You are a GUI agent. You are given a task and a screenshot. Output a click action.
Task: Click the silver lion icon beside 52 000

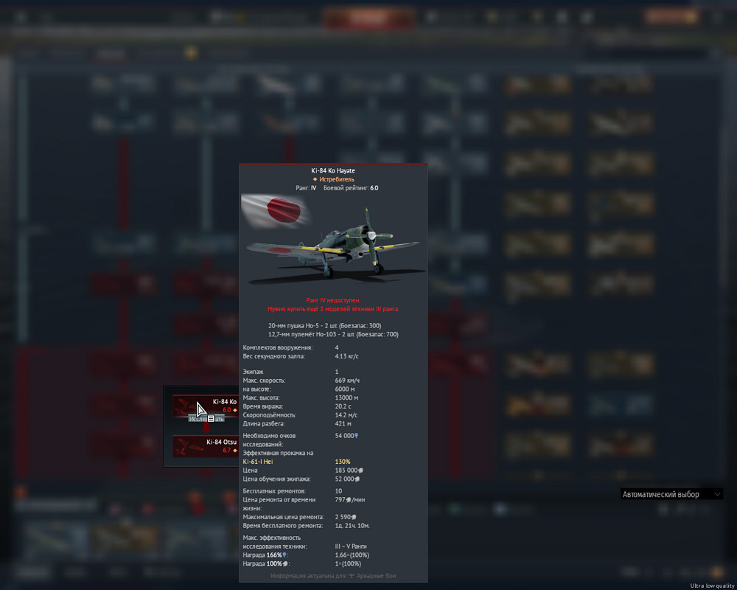pos(357,479)
